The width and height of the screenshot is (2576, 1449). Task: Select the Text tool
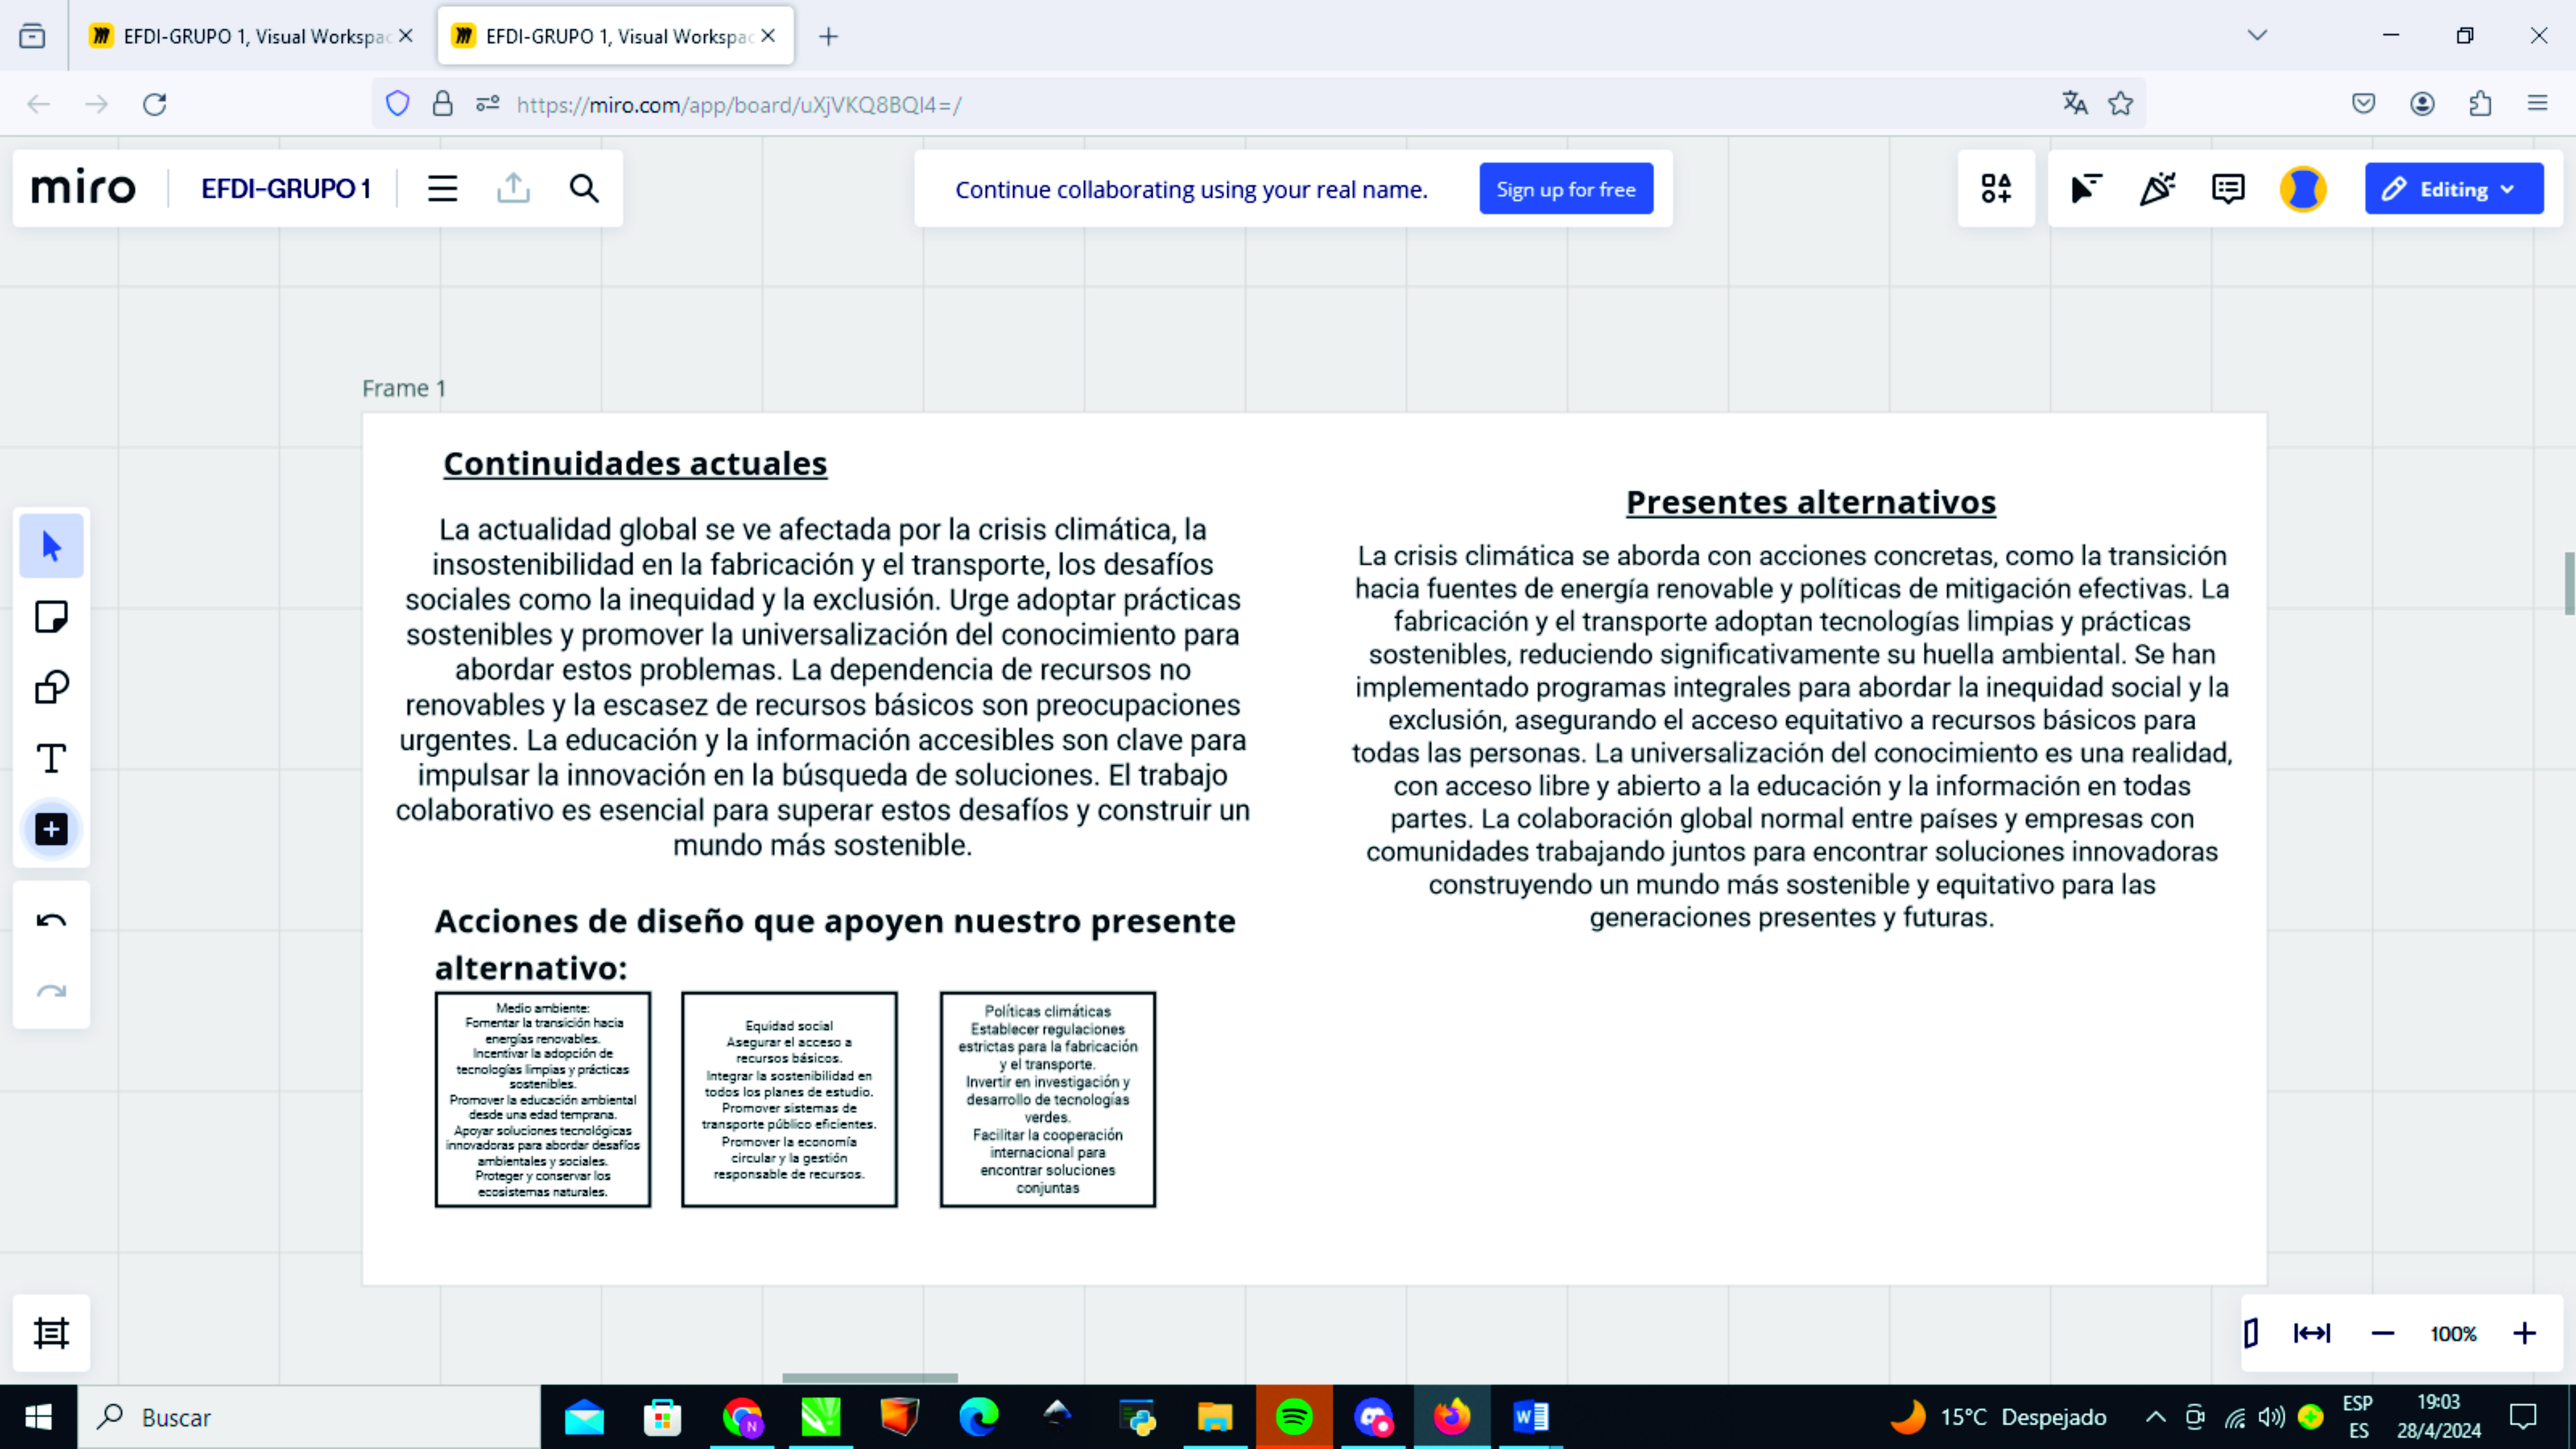pos(51,759)
